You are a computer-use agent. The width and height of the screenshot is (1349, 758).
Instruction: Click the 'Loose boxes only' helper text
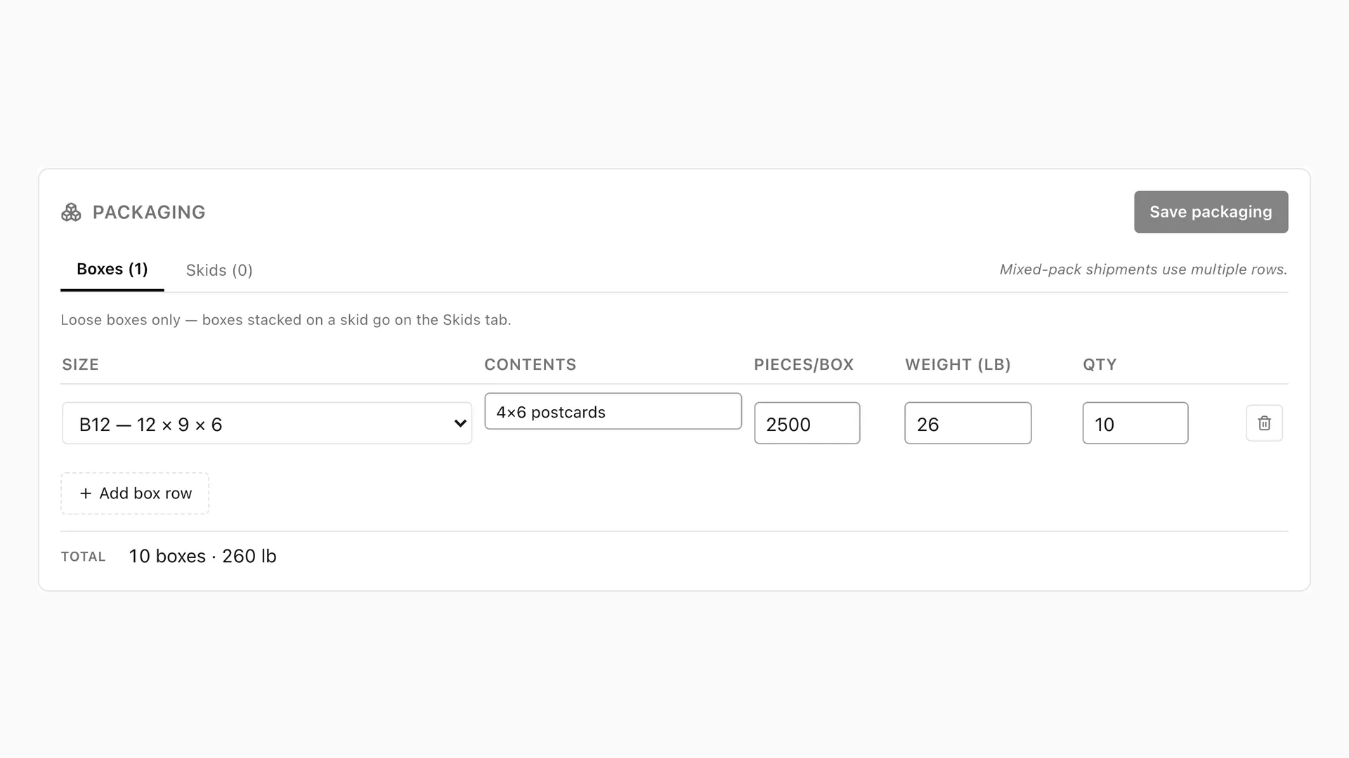pyautogui.click(x=285, y=320)
